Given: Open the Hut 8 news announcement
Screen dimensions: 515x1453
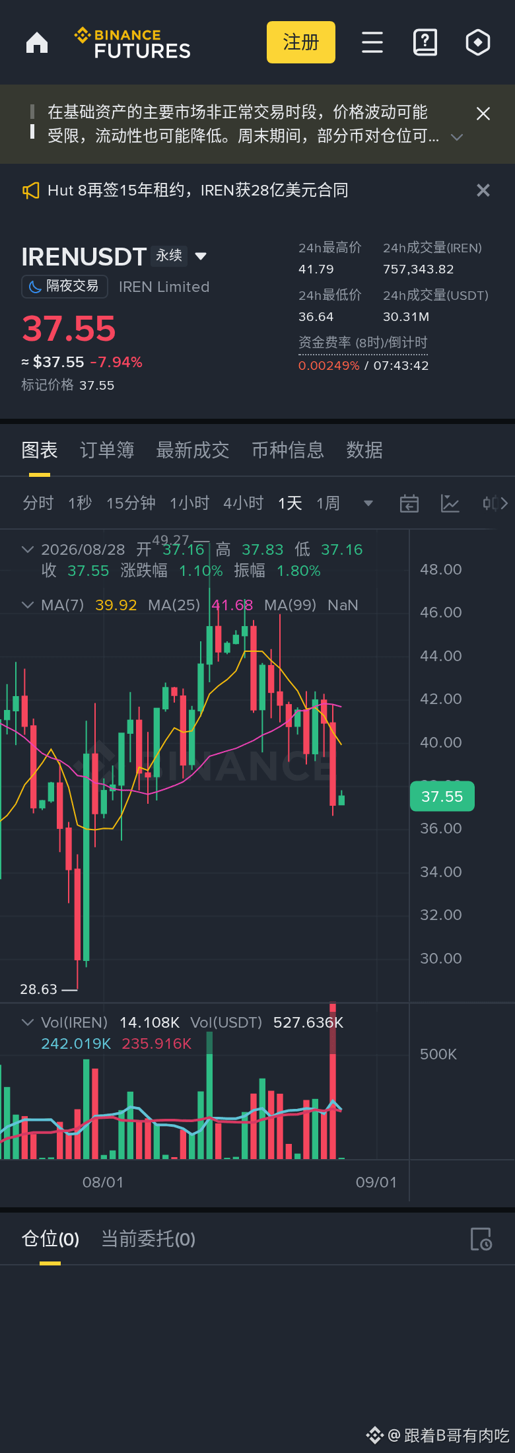Looking at the screenshot, I should [197, 190].
